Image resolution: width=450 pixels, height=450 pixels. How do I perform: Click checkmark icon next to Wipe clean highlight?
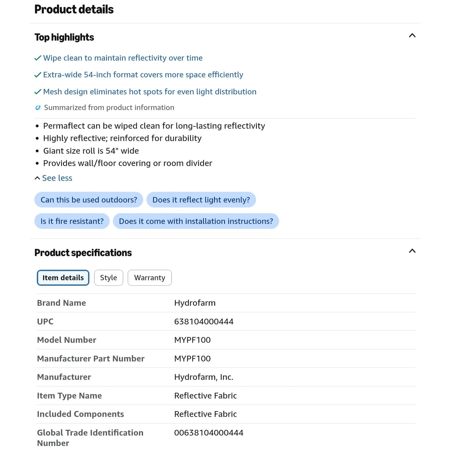click(38, 58)
